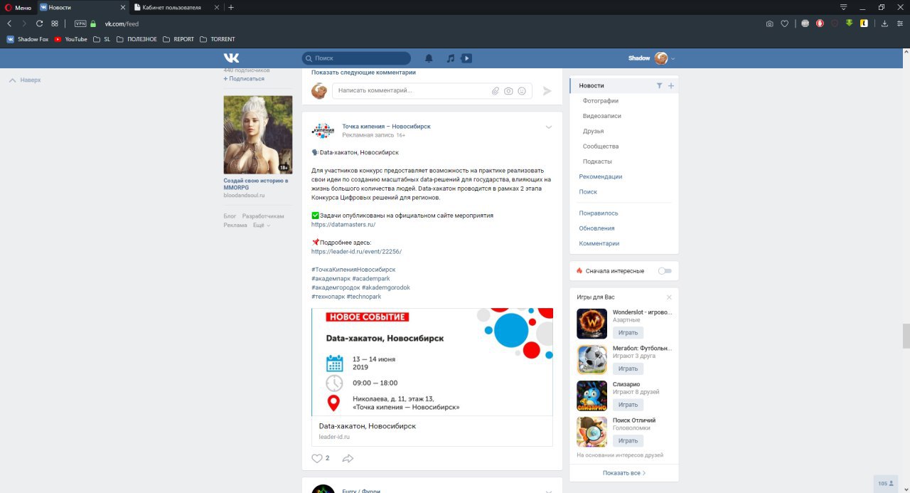
Task: Open the SL bookmarks folder
Action: pos(102,39)
